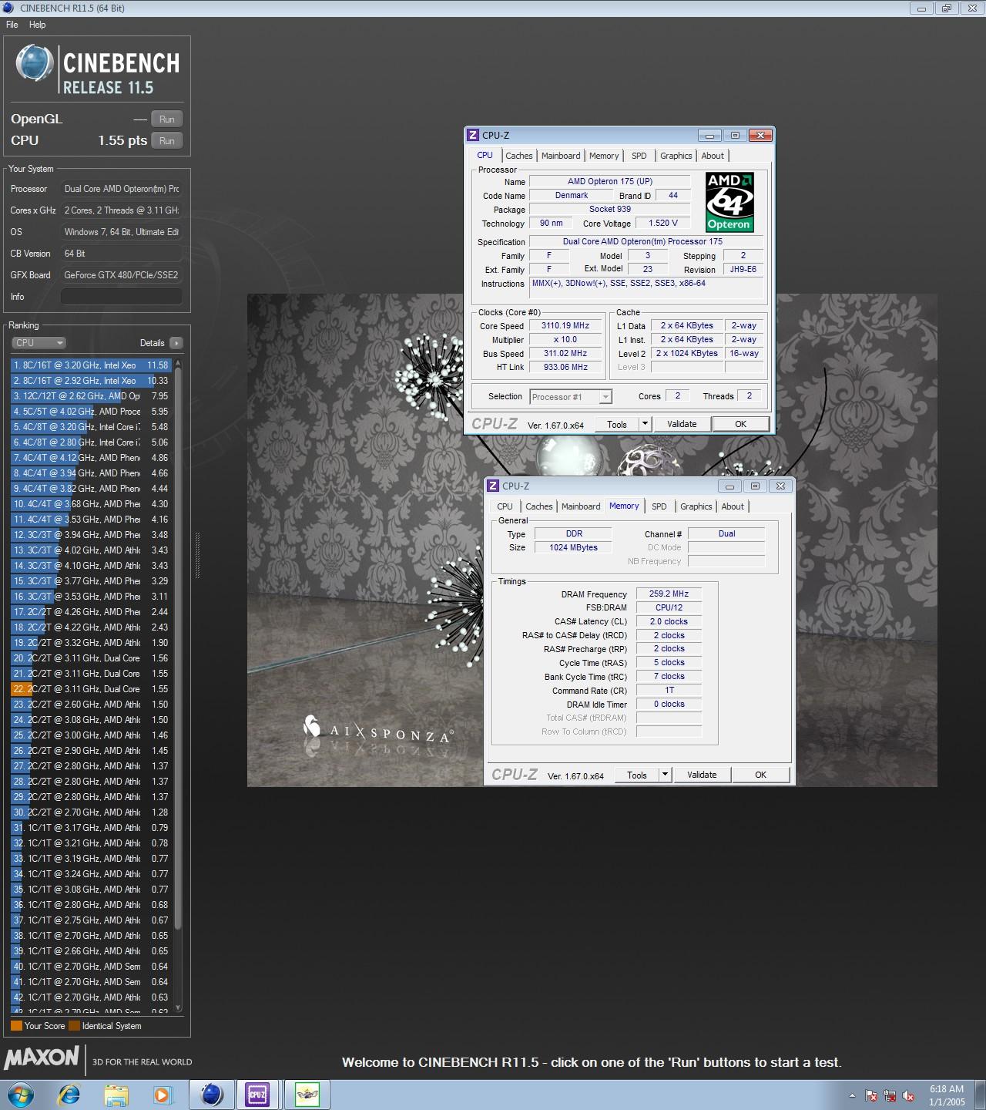Viewport: 986px width, 1110px height.
Task: Switch to the Caches tab in the CPU-Z CPU window
Action: [519, 156]
